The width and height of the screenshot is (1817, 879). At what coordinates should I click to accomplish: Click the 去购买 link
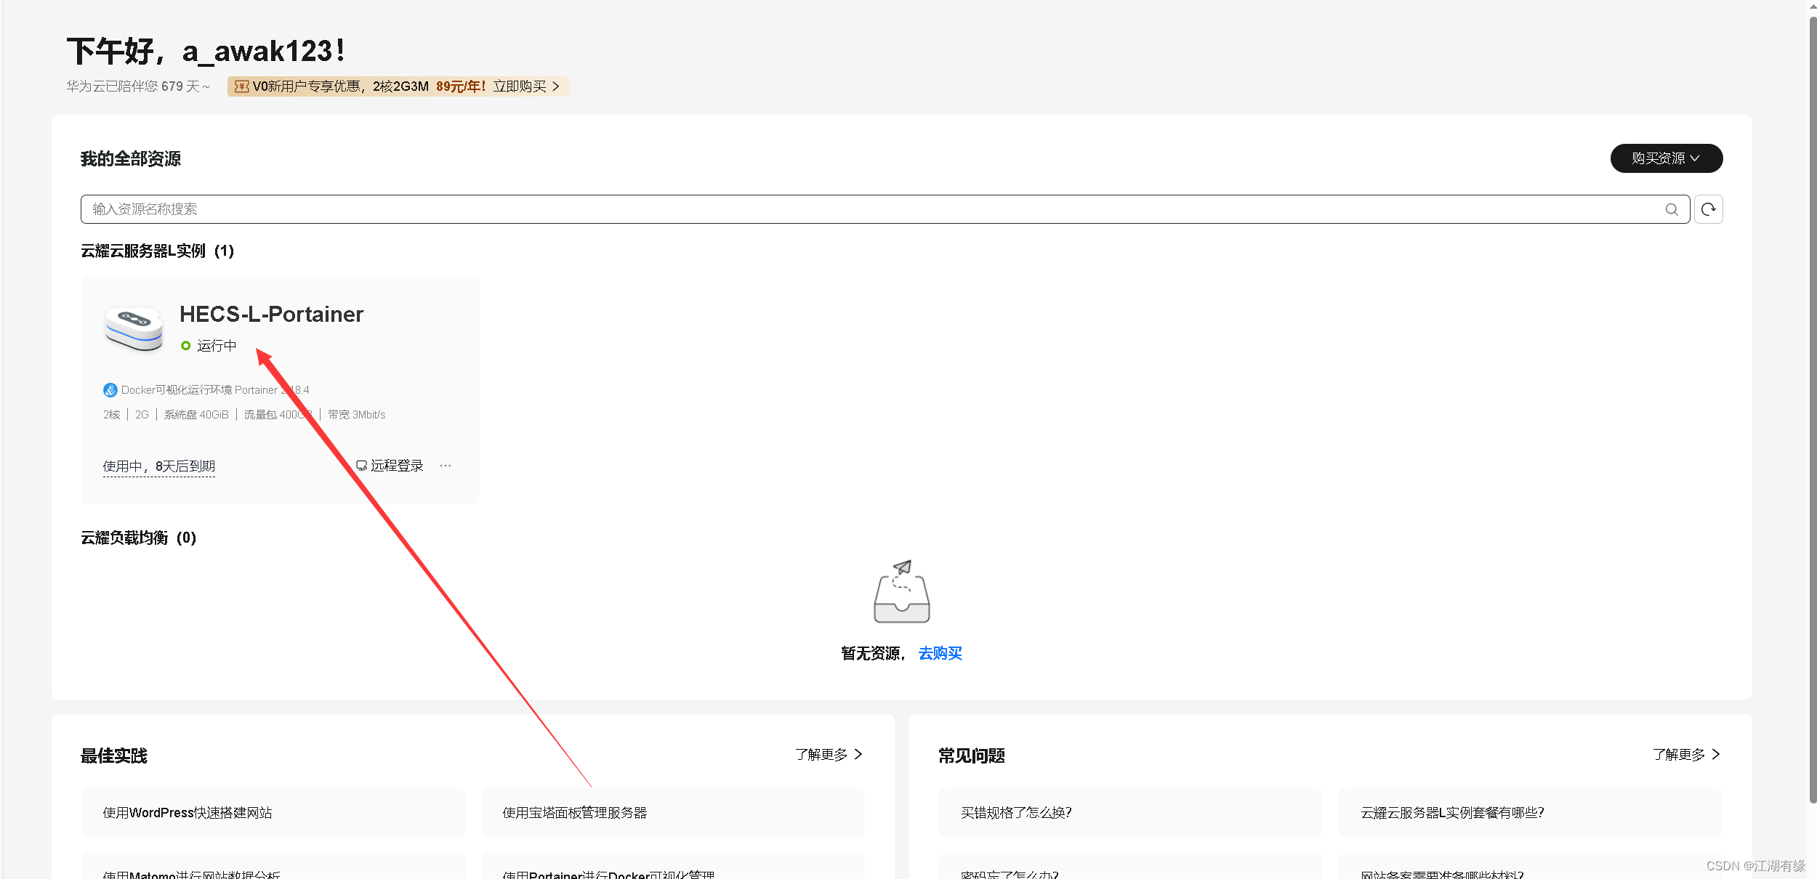click(940, 654)
